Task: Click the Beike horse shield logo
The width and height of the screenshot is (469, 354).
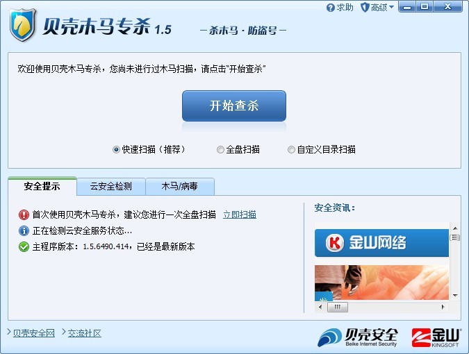Action: click(22, 25)
